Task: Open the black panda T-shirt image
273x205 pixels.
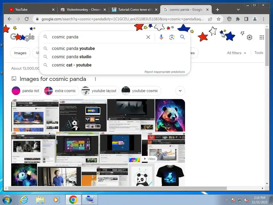Action: (x=170, y=175)
